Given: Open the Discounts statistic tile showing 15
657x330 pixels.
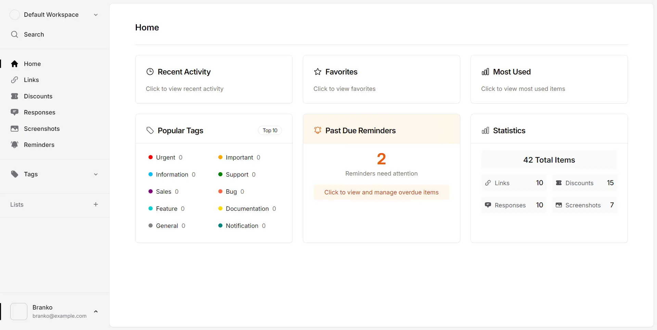Looking at the screenshot, I should (x=584, y=183).
